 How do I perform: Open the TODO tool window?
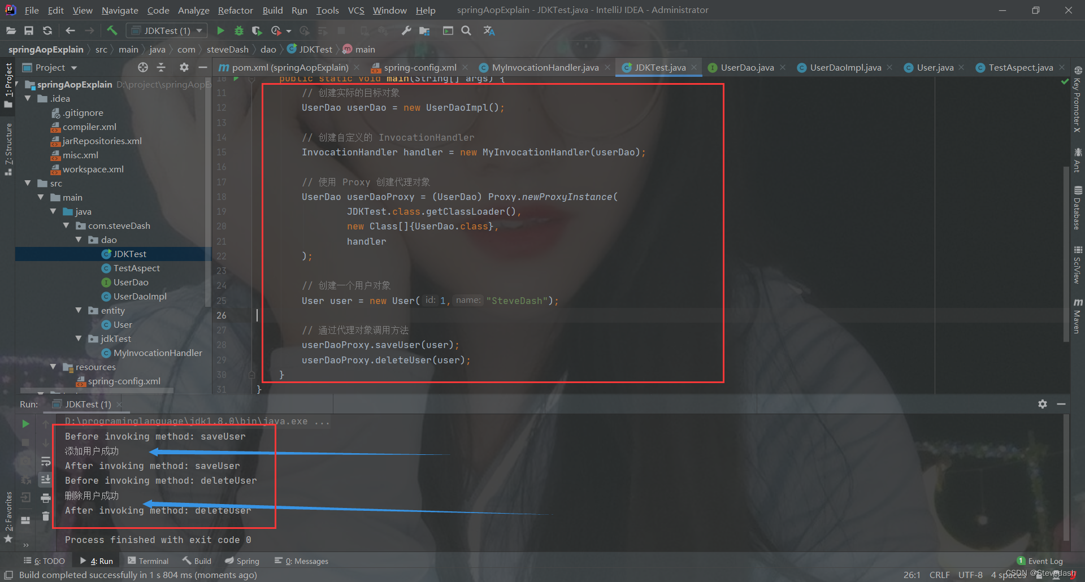[45, 561]
